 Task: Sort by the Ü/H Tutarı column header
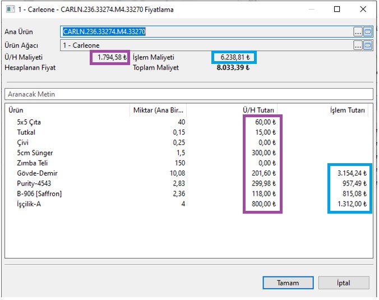(x=233, y=110)
